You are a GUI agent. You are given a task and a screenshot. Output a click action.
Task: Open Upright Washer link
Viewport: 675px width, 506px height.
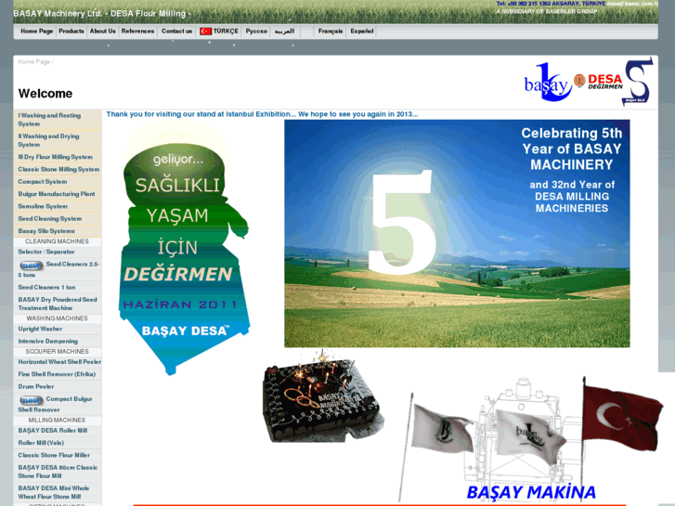pos(58,329)
